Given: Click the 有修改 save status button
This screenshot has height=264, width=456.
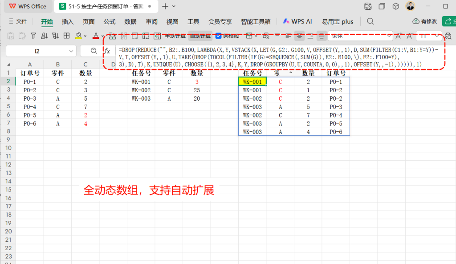Looking at the screenshot, I should click(425, 21).
